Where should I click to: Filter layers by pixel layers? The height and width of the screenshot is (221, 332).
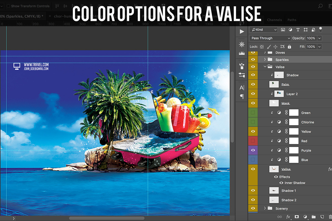pos(283,30)
